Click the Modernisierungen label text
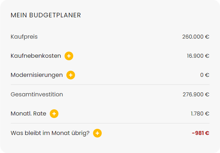This screenshot has height=153, width=220. 37,75
